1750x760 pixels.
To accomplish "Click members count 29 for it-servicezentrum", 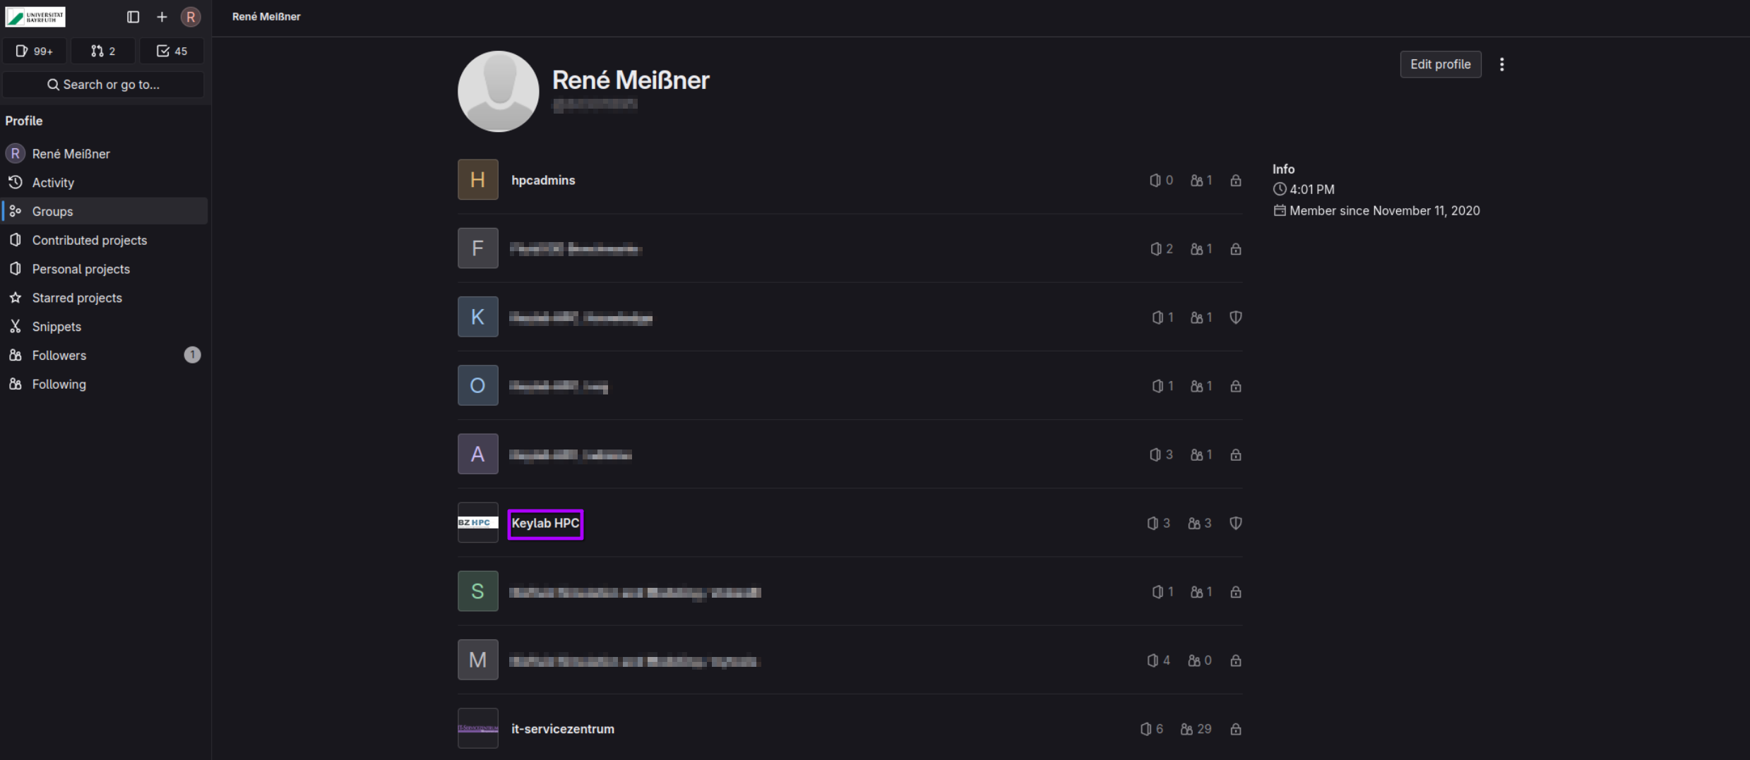I will 1196,729.
